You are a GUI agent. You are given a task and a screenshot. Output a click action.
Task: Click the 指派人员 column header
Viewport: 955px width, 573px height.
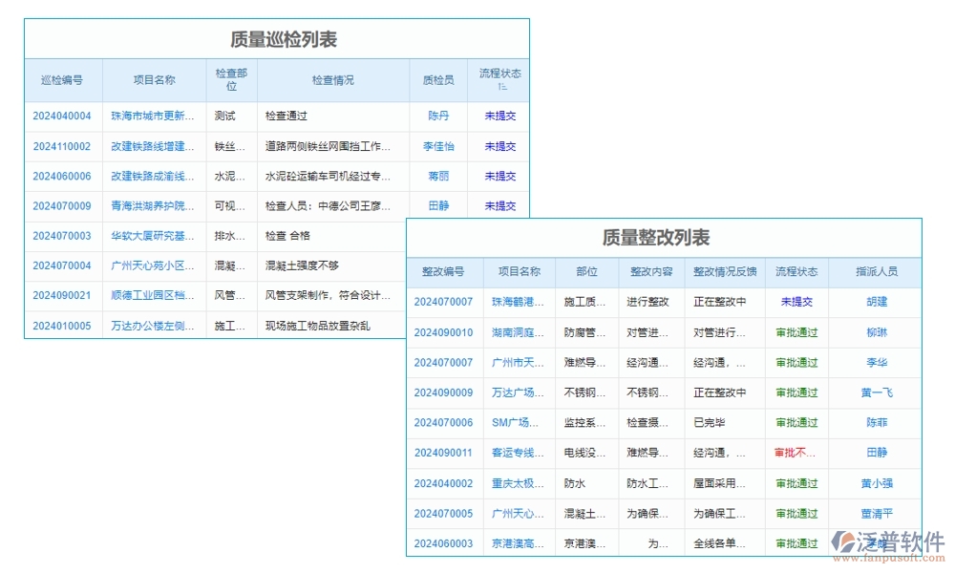875,271
